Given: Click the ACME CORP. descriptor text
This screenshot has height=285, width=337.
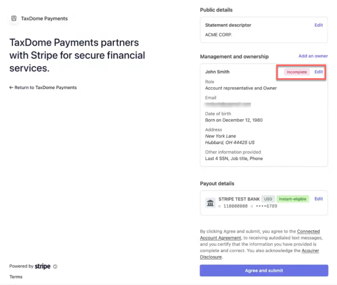Looking at the screenshot, I should (218, 35).
